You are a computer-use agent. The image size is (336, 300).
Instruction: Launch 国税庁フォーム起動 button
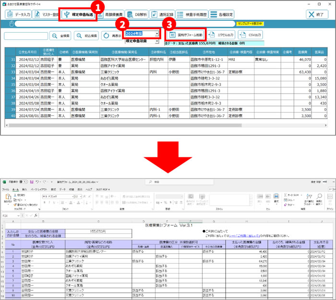point(185,35)
